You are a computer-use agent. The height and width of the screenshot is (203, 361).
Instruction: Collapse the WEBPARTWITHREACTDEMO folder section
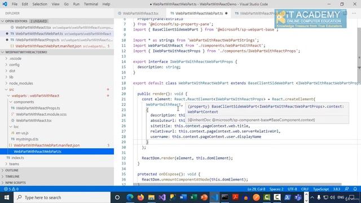3,52
